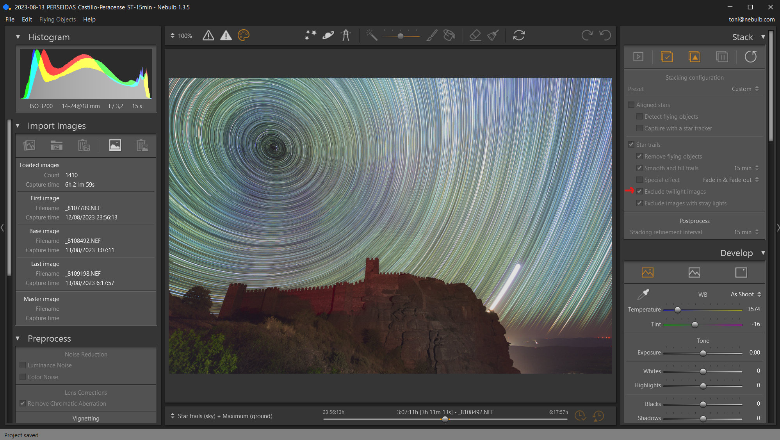
Task: Change Stacking refinement interval value
Action: pyautogui.click(x=746, y=232)
